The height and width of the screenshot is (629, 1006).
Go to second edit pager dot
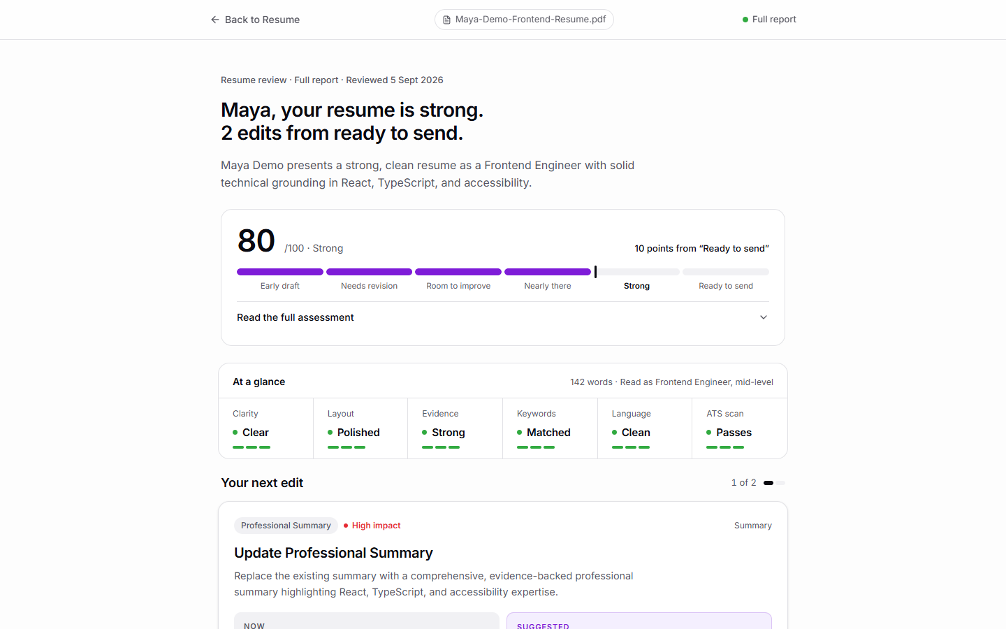click(x=781, y=483)
